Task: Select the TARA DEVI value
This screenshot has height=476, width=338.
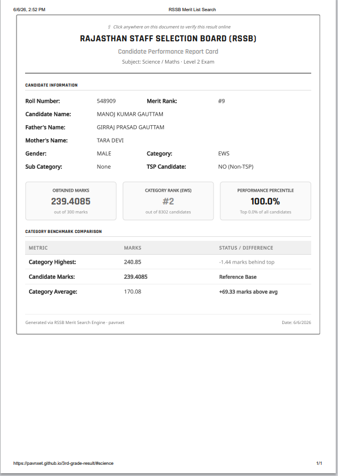Action: click(110, 140)
